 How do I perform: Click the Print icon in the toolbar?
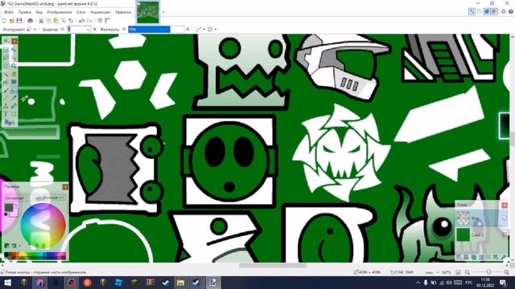click(x=31, y=21)
